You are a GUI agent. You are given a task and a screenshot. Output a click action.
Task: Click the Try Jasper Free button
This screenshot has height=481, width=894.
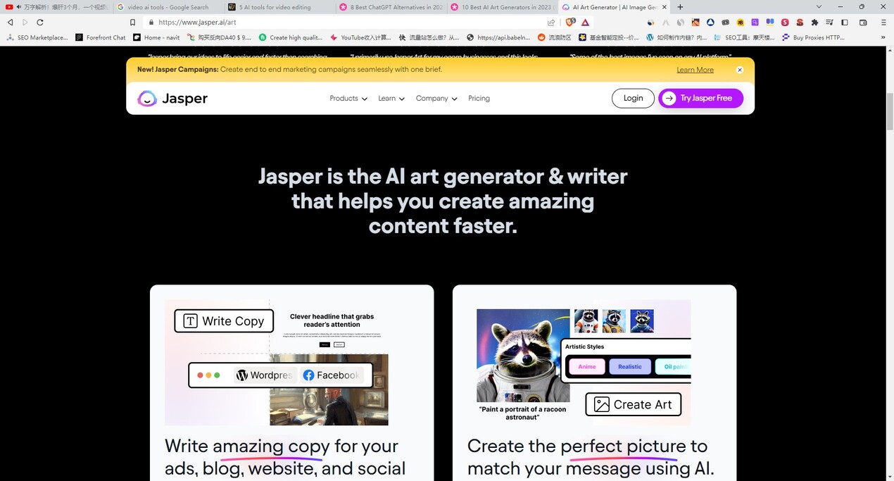click(700, 98)
